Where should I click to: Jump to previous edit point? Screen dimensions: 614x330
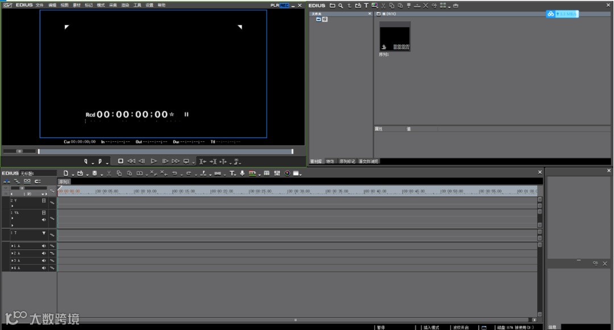(202, 161)
